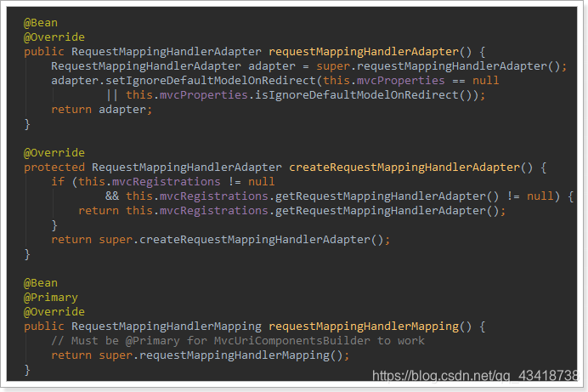588x392 pixels.
Task: Click the "if" keyword
Action: click(58, 182)
